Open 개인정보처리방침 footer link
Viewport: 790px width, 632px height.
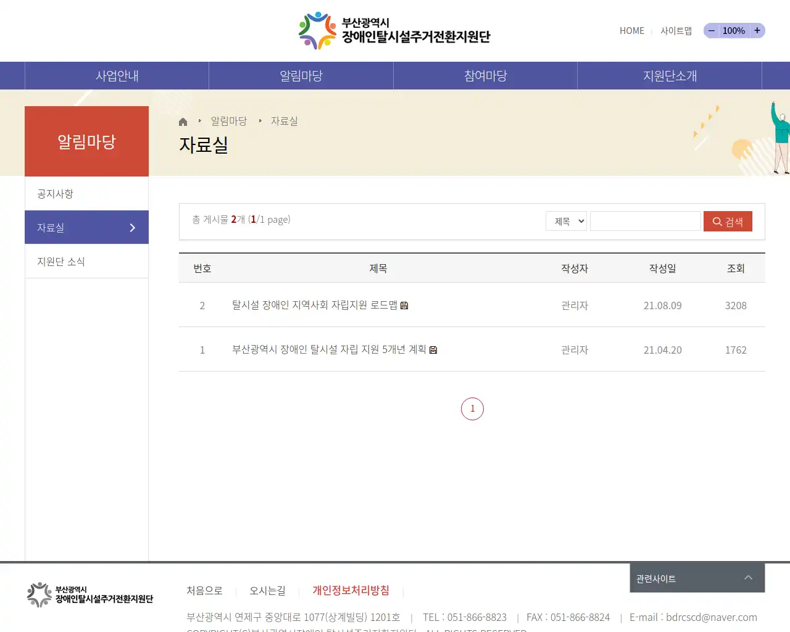(351, 591)
